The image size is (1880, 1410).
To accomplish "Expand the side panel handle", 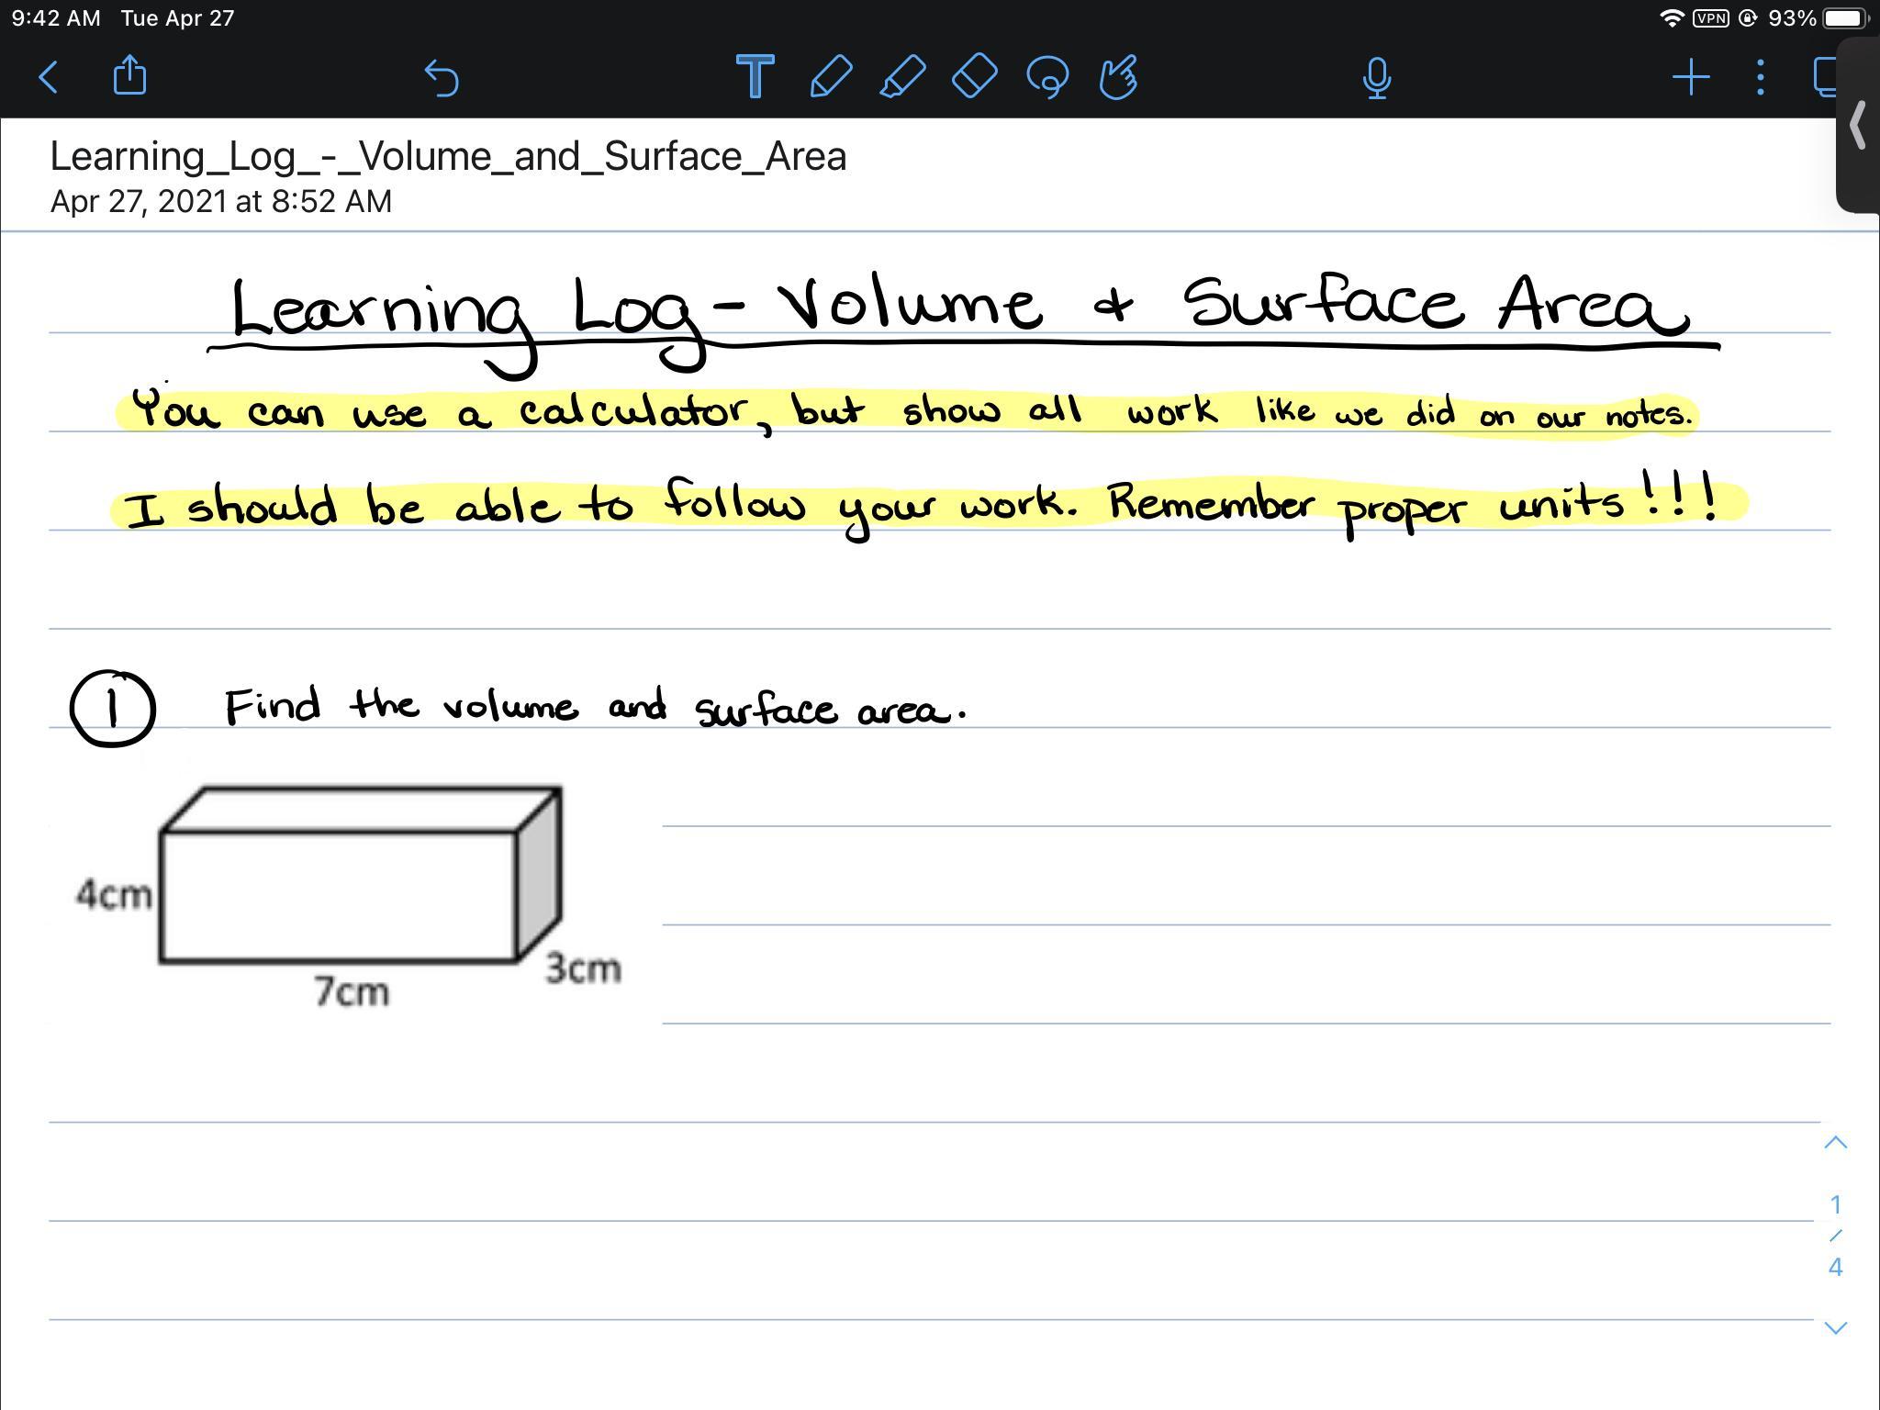I will coord(1859,126).
